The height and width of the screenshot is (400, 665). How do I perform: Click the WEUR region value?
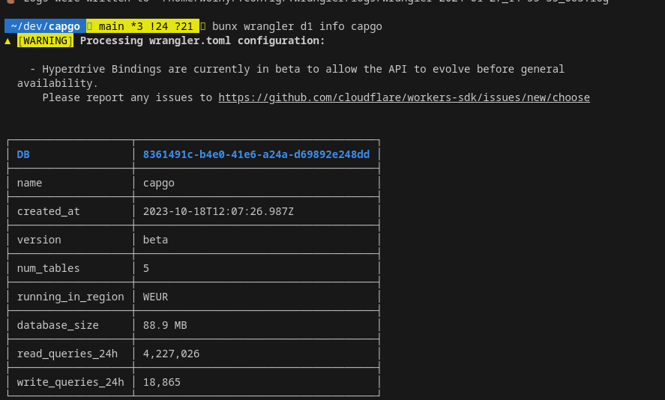(155, 297)
